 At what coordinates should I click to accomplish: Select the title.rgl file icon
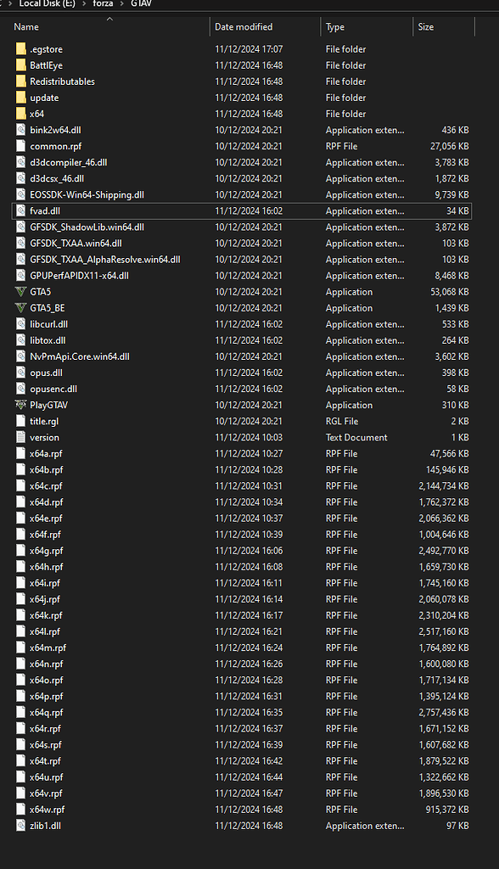pyautogui.click(x=20, y=421)
